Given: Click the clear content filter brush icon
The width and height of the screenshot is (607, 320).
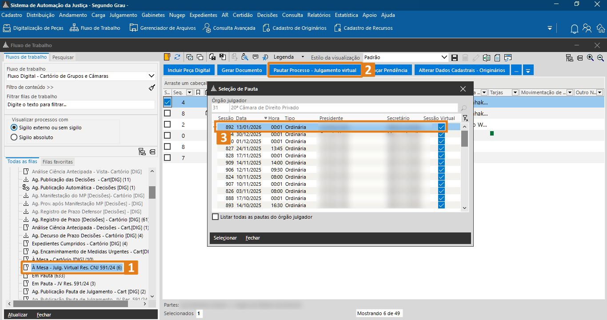Looking at the screenshot, I should click(x=152, y=88).
